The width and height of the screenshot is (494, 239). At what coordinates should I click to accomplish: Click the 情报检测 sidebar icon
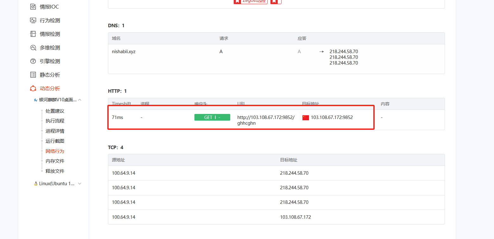tap(33, 34)
